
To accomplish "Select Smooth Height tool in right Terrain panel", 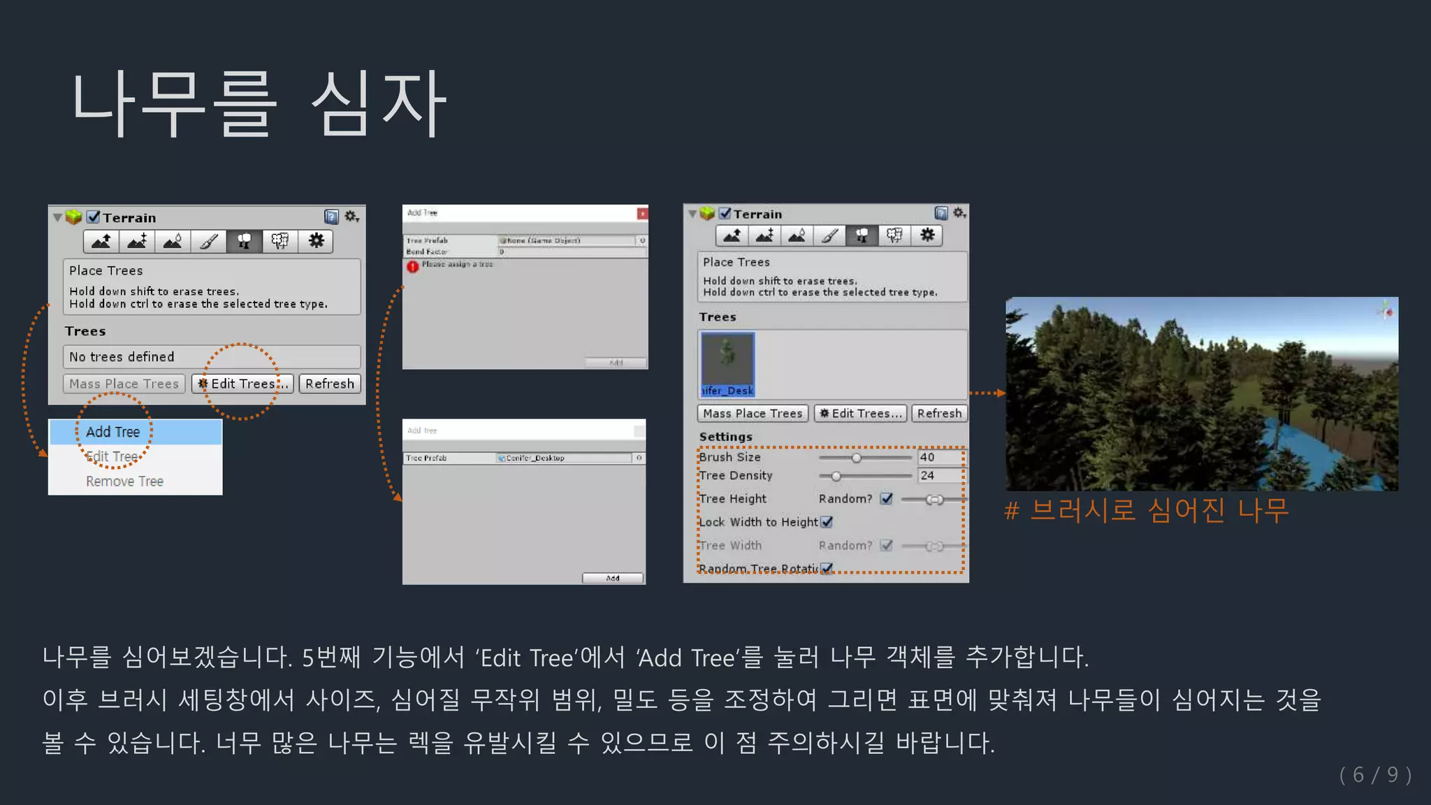I will coord(797,235).
